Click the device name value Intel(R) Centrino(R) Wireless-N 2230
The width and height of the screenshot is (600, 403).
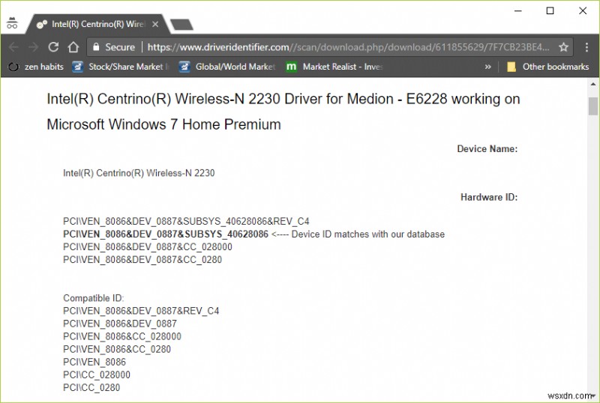pyautogui.click(x=139, y=173)
